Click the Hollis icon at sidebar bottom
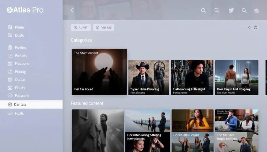Screen dimensions: 267x152 point(10,114)
